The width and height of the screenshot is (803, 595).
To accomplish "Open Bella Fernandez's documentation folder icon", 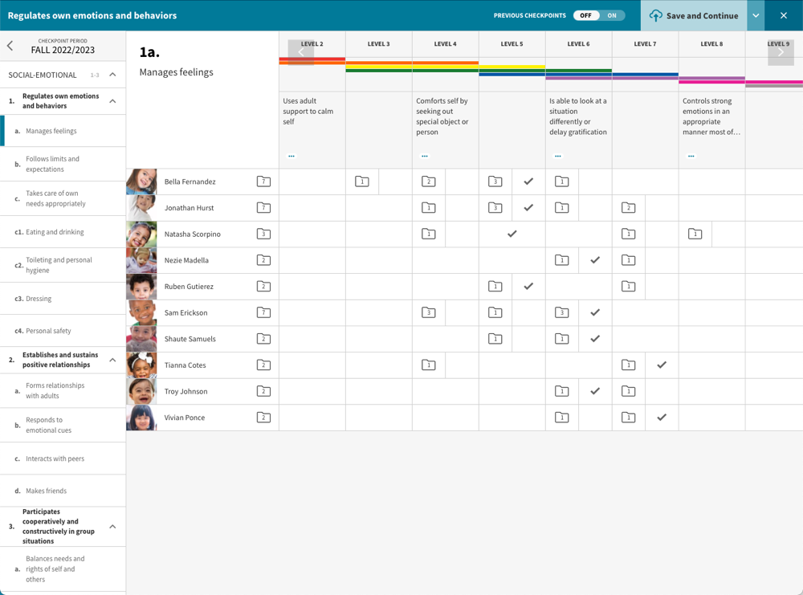I will (x=263, y=181).
